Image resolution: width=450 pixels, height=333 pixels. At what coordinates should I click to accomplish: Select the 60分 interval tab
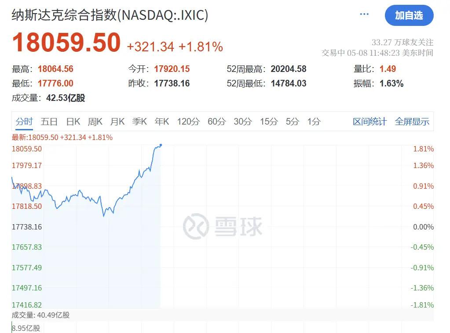(x=217, y=122)
